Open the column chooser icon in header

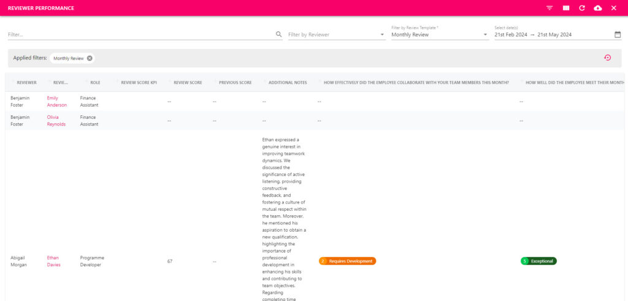[566, 8]
